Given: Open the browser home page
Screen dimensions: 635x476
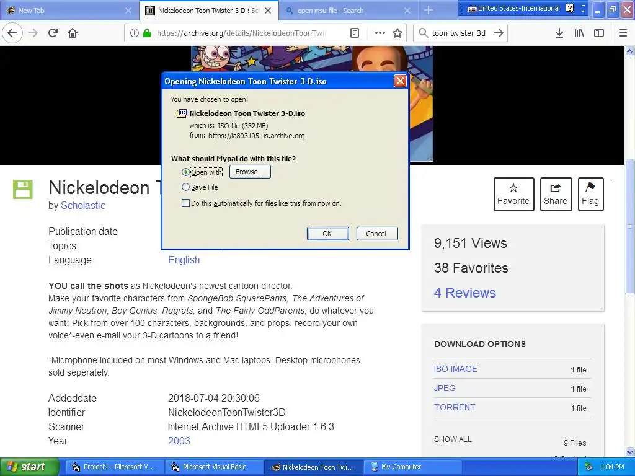Looking at the screenshot, I should pos(73,33).
